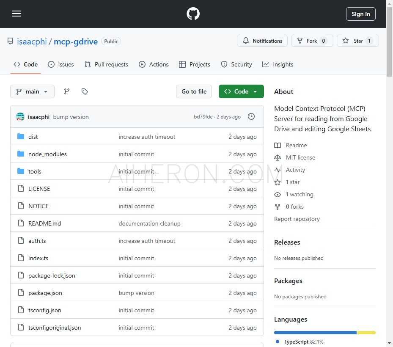Click the Sign in button
This screenshot has width=393, height=347.
(360, 14)
